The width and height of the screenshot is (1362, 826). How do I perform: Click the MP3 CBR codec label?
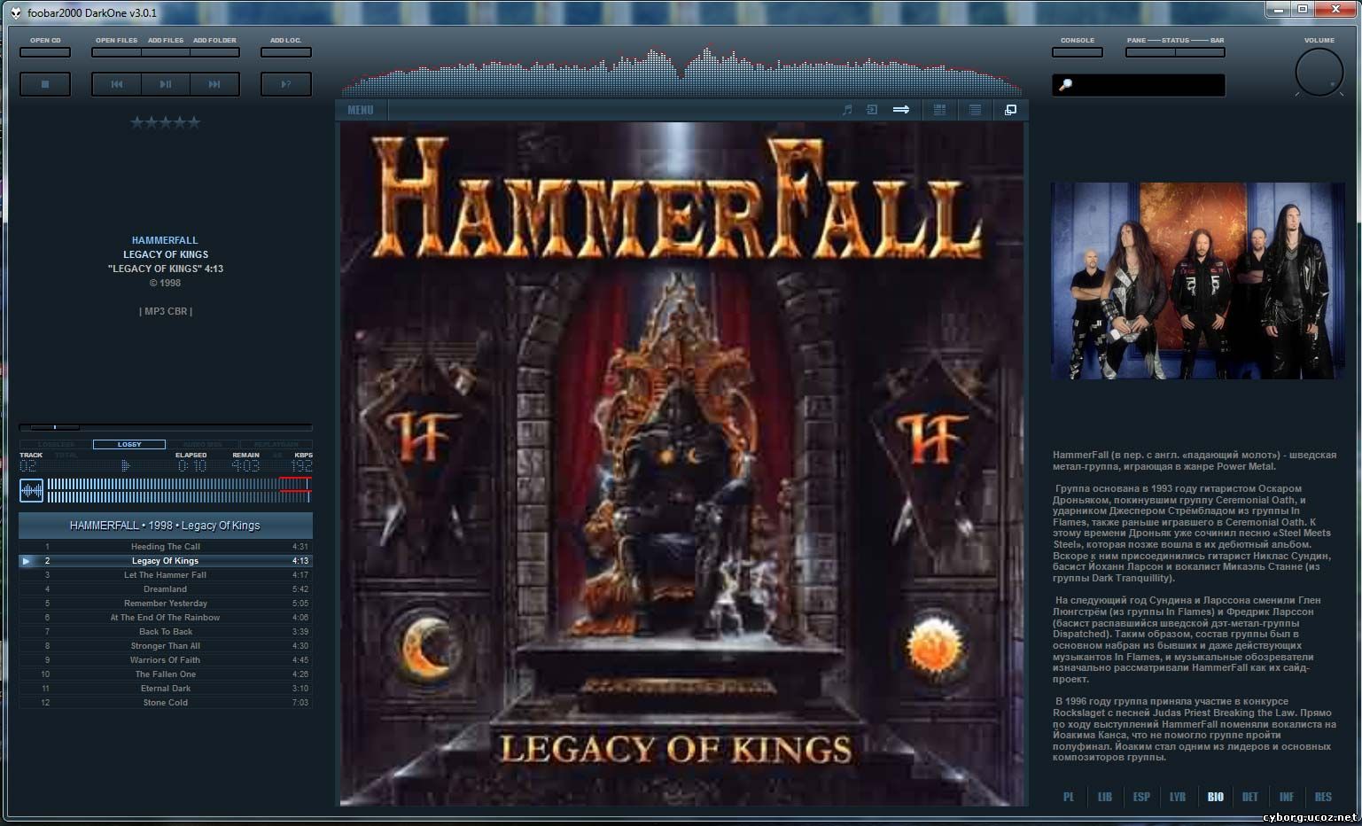point(166,311)
